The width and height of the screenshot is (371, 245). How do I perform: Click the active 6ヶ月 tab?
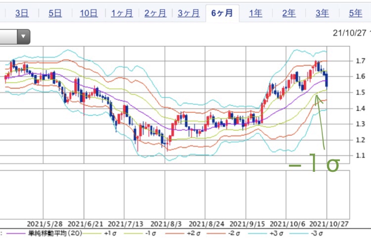[222, 13]
